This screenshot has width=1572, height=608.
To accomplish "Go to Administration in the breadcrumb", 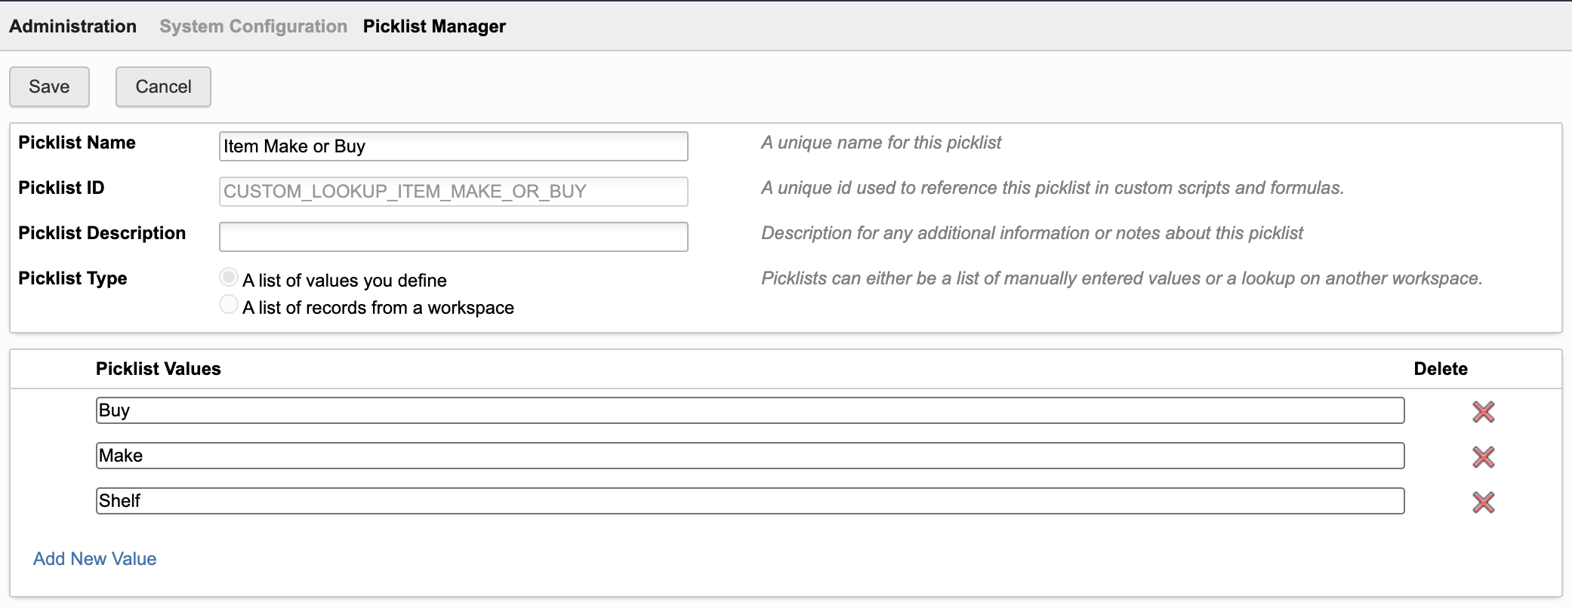I will tap(72, 26).
